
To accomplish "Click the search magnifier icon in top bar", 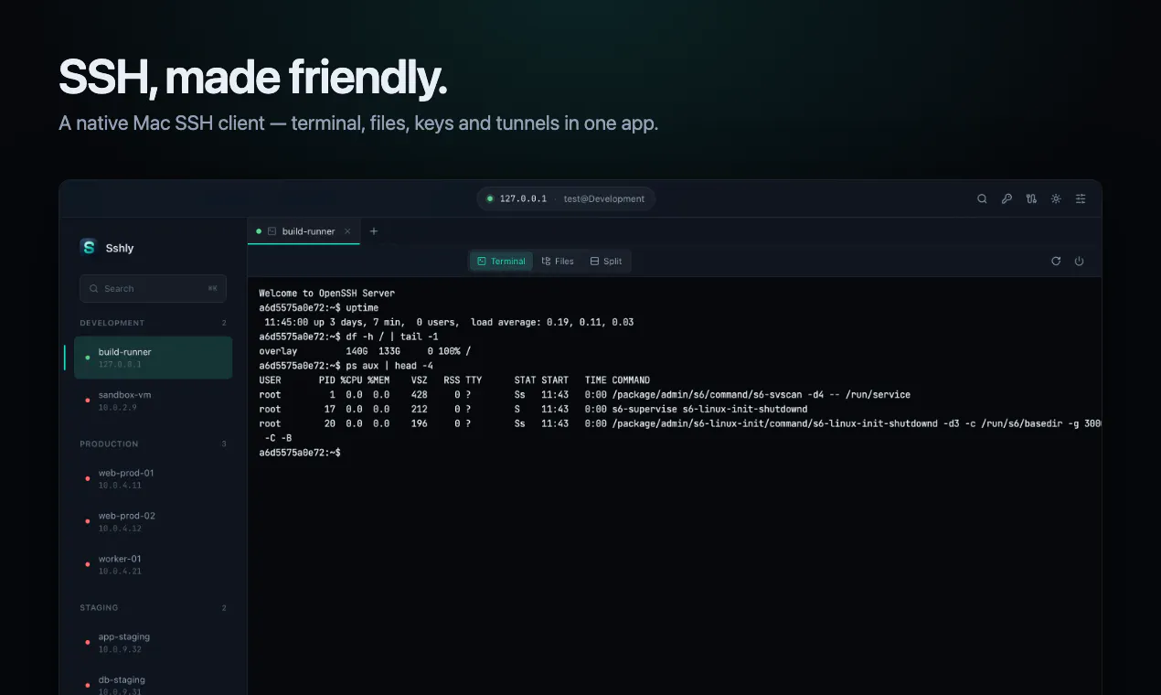I will pos(982,198).
